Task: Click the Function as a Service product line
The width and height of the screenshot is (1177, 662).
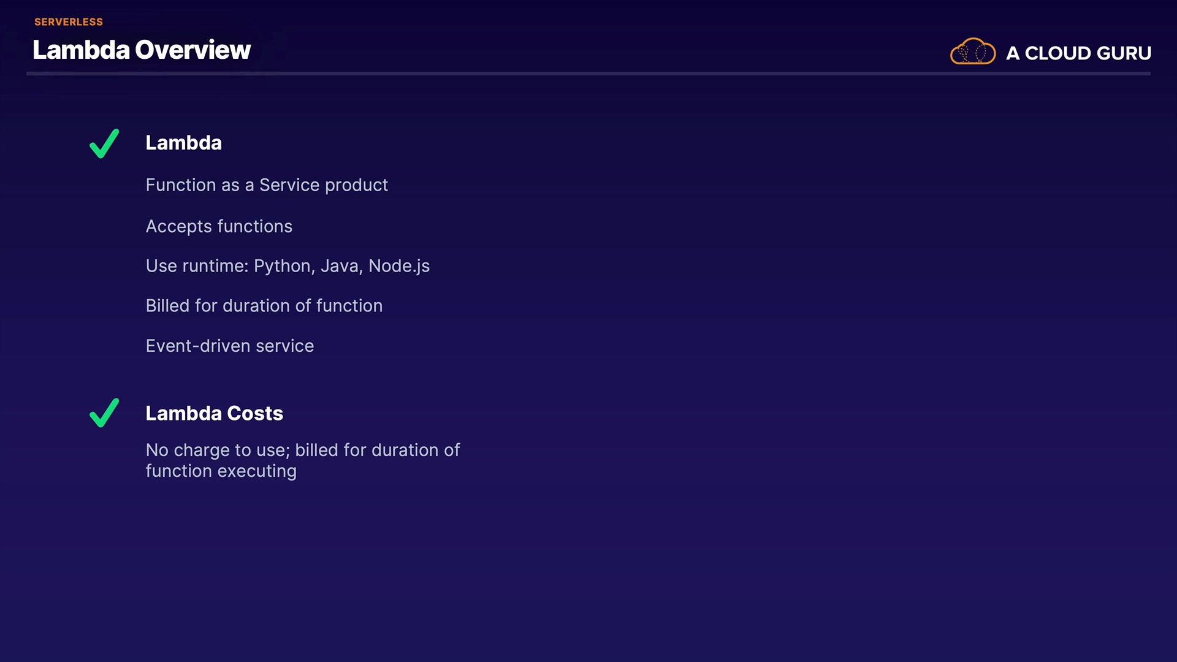Action: (x=267, y=185)
